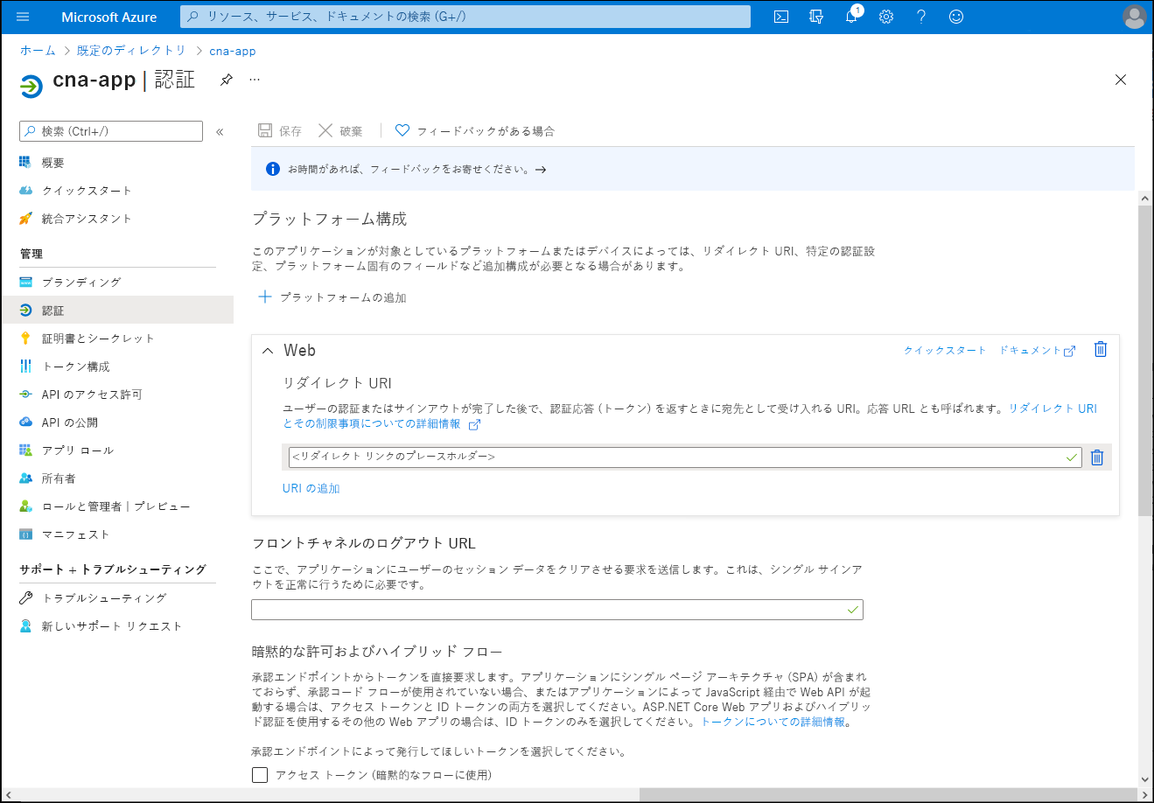Click cna-app breadcrumb
This screenshot has width=1154, height=803.
click(233, 51)
